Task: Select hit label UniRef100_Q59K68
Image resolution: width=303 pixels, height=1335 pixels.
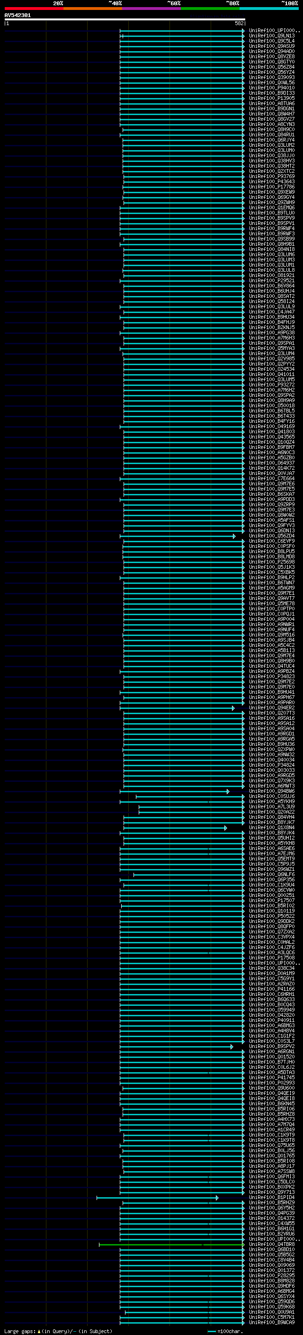Action: click(272, 1307)
